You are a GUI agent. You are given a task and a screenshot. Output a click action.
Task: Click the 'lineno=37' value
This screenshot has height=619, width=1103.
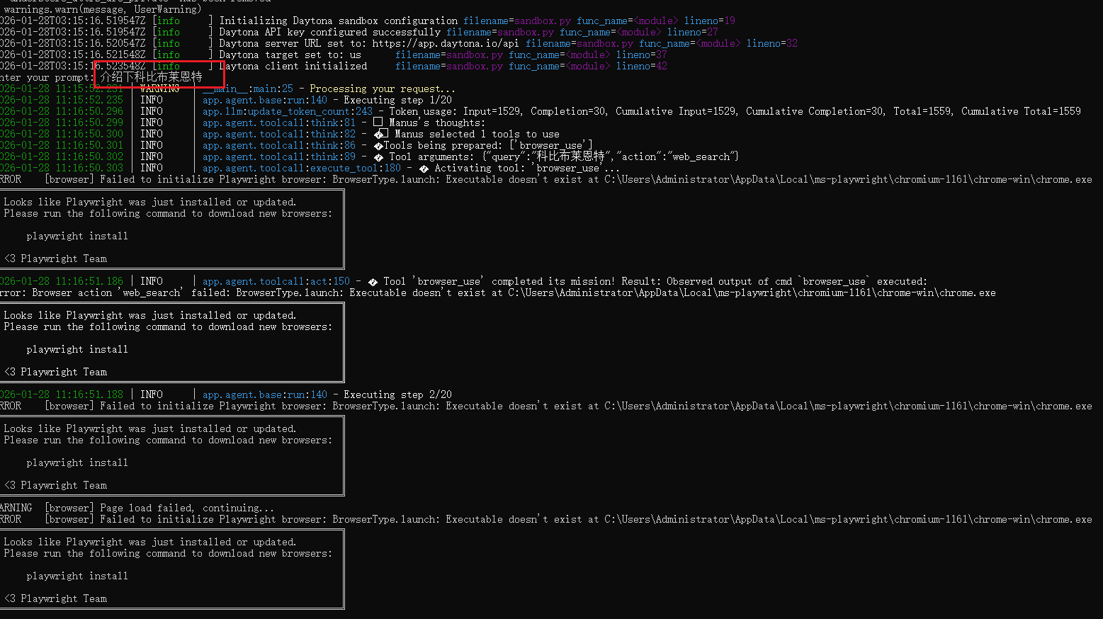click(x=641, y=55)
